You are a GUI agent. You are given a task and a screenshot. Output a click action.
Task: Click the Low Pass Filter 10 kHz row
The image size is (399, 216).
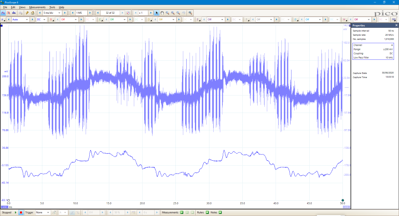373,57
